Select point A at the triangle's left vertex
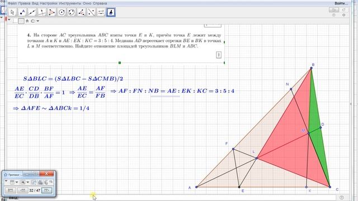This screenshot has height=201, width=358. [196, 187]
